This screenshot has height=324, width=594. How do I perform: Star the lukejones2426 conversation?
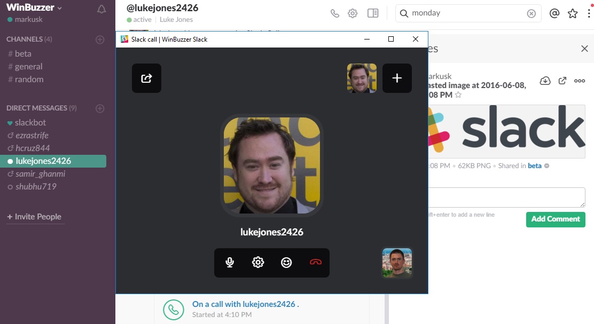pyautogui.click(x=573, y=13)
